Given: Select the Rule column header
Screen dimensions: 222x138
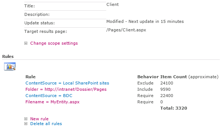Looking at the screenshot, I should (x=31, y=77).
